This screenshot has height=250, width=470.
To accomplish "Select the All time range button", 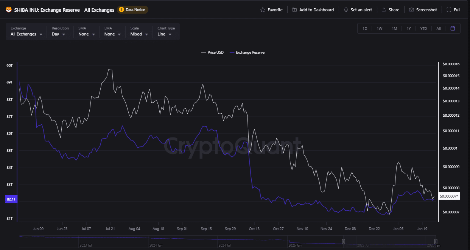I will point(438,28).
